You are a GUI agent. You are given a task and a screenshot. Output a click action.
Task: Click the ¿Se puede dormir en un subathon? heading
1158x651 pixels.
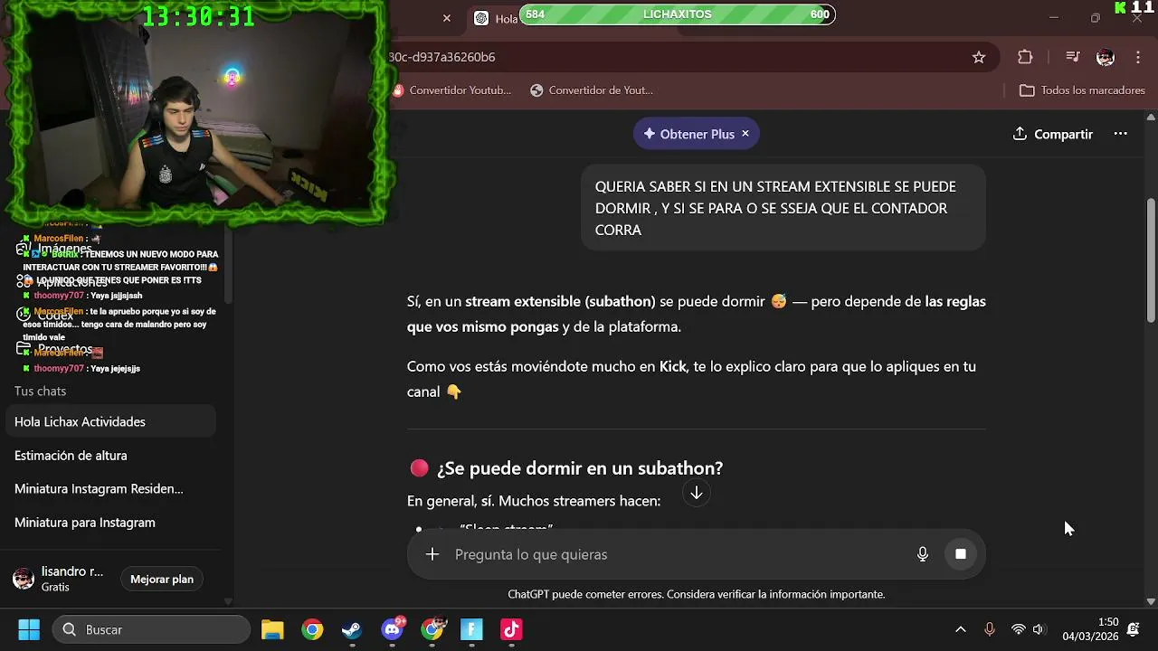(580, 468)
